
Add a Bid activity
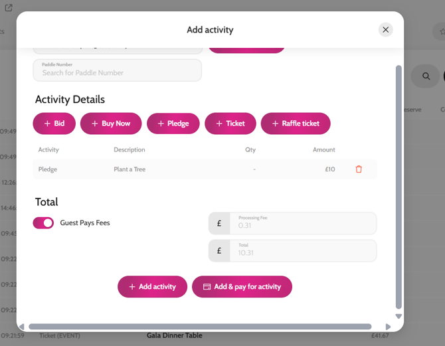click(x=54, y=124)
